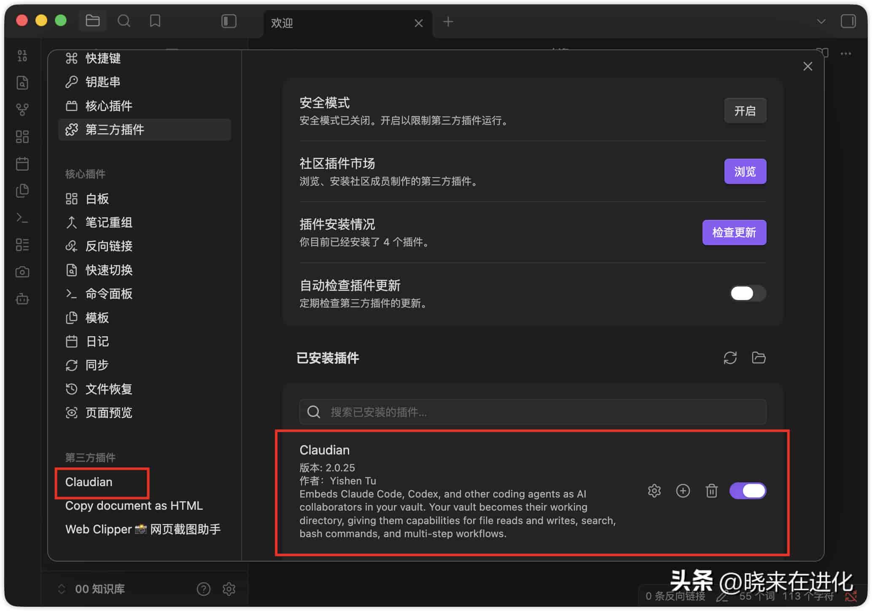Reload installed plugins list icon
Screen dimensions: 872x611
[730, 358]
